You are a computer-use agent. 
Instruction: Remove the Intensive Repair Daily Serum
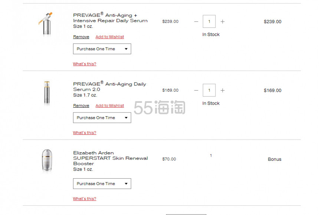(81, 37)
